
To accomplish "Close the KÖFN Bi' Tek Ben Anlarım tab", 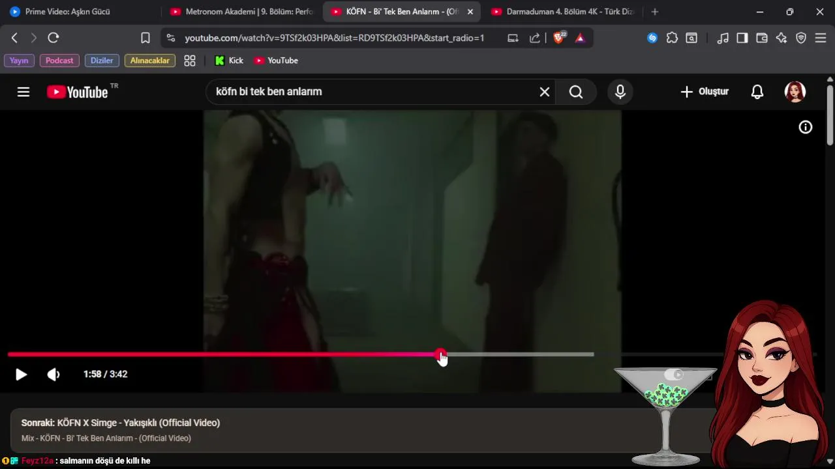I will click(470, 12).
